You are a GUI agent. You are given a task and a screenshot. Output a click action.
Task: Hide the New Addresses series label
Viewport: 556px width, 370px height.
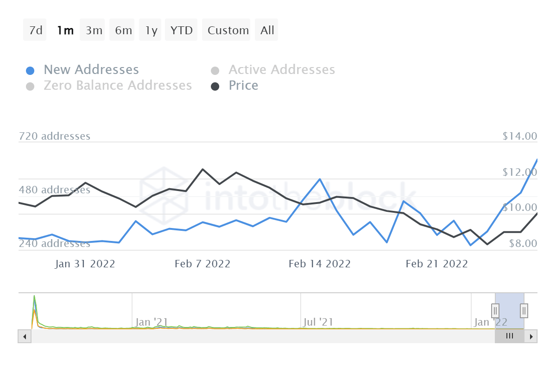[x=91, y=70]
